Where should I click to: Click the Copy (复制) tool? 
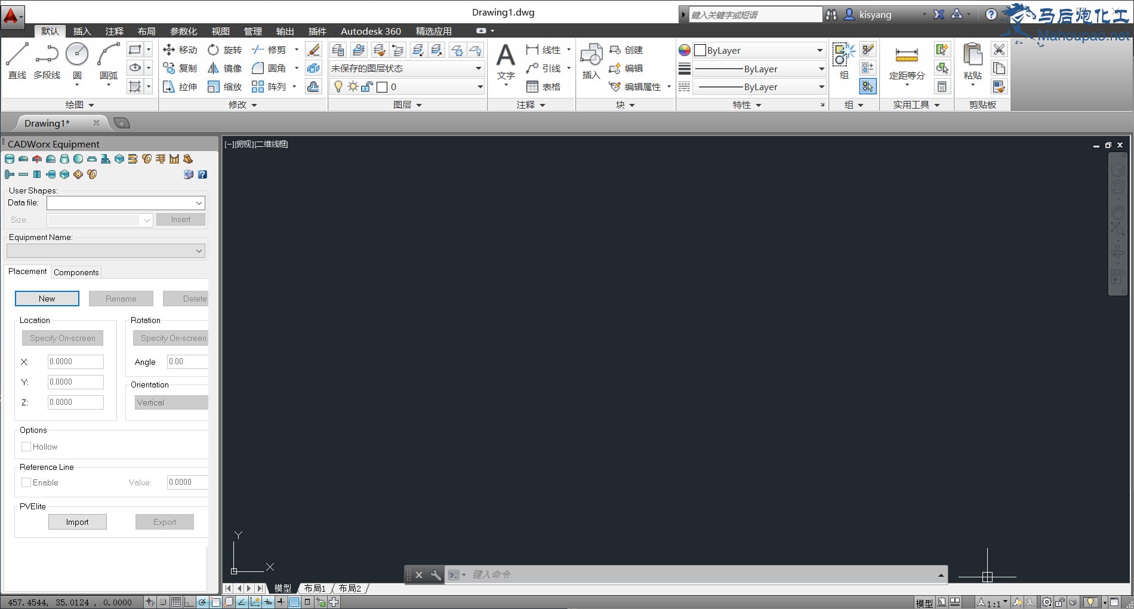pyautogui.click(x=180, y=68)
